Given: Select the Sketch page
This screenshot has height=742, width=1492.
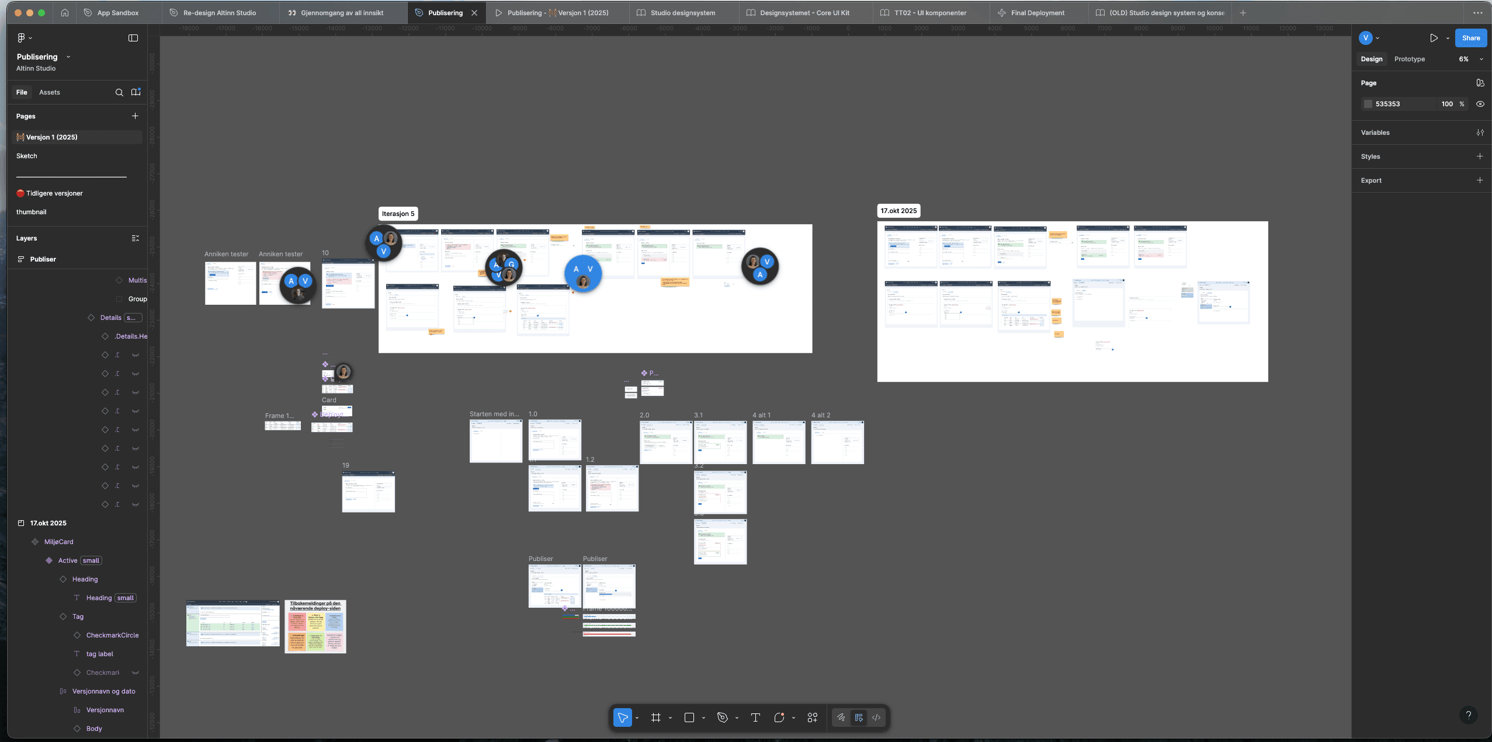Looking at the screenshot, I should (27, 156).
